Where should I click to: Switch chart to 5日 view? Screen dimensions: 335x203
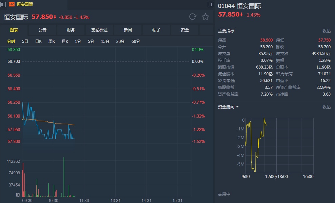pos(25,42)
